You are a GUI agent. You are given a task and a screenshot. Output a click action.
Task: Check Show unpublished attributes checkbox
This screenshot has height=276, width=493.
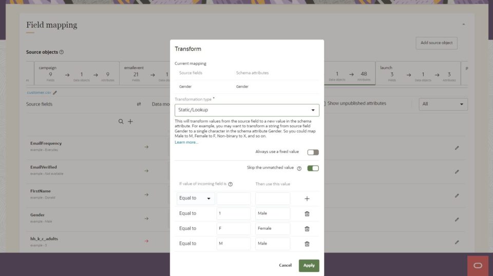[x=324, y=104]
